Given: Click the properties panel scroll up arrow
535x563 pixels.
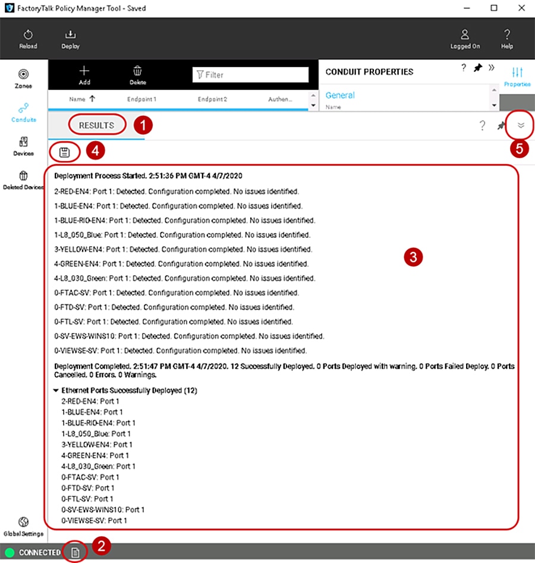Looking at the screenshot, I should click(494, 89).
